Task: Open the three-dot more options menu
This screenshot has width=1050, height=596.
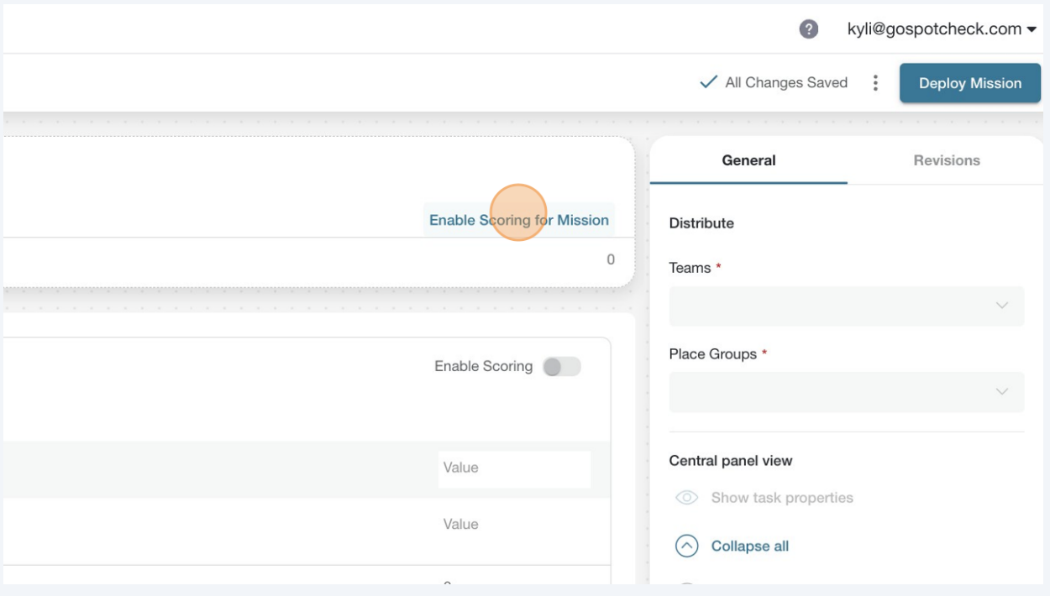Action: point(875,83)
